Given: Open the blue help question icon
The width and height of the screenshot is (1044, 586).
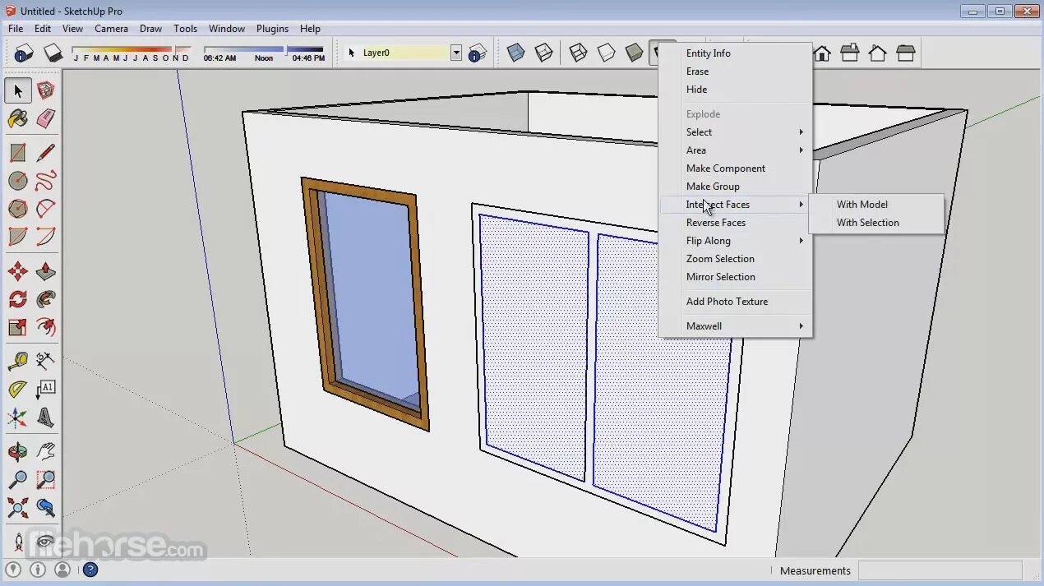Looking at the screenshot, I should pyautogui.click(x=90, y=569).
